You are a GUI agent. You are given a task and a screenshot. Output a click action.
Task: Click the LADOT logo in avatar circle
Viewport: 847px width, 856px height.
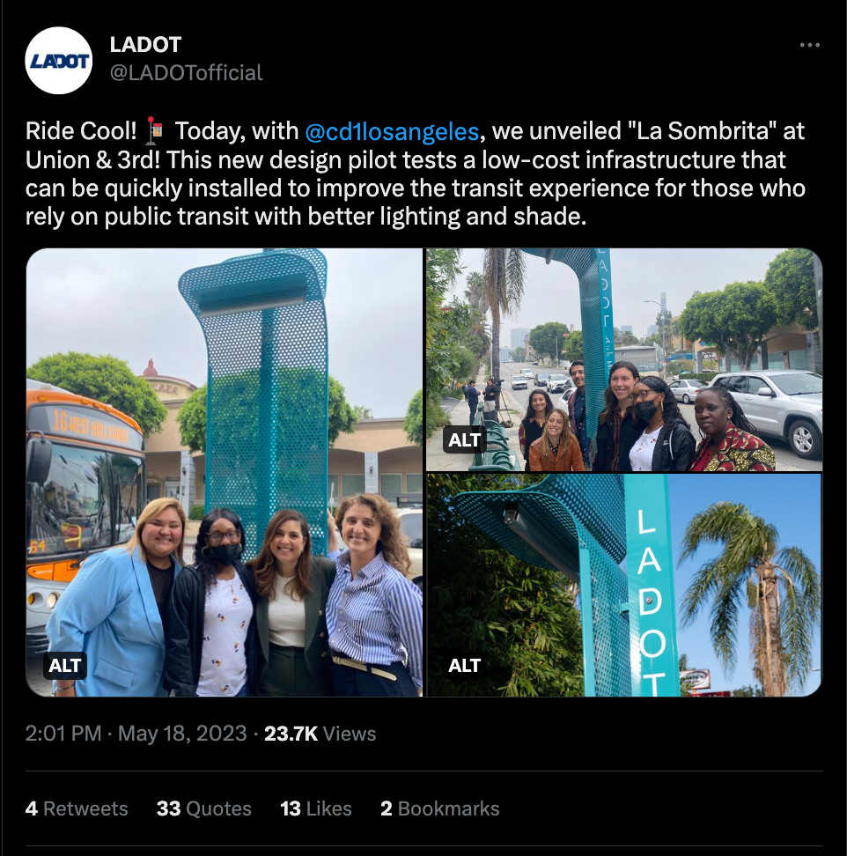[x=58, y=61]
